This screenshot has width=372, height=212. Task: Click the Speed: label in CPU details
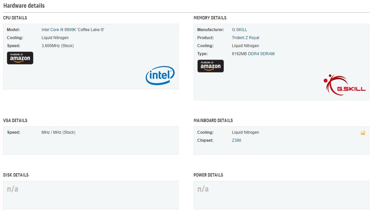point(13,46)
